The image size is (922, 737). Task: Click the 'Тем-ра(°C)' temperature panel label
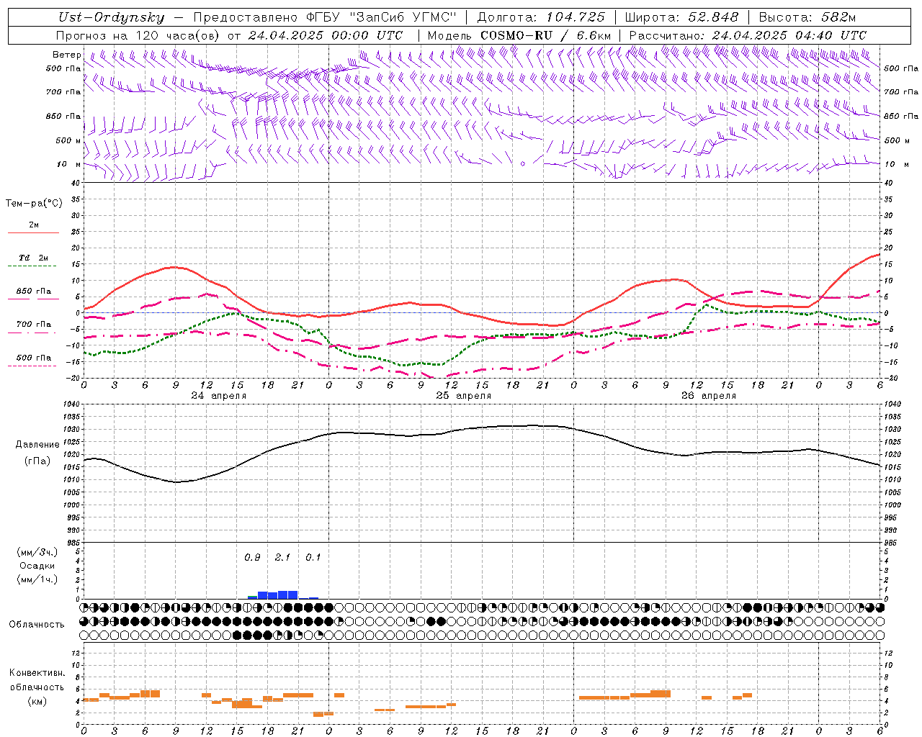pos(34,204)
